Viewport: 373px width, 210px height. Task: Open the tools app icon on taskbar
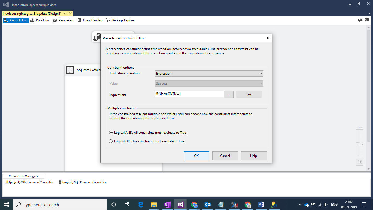point(234,205)
